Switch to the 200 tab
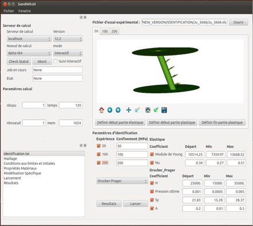Screen dimensions: 253x226 [x=114, y=31]
